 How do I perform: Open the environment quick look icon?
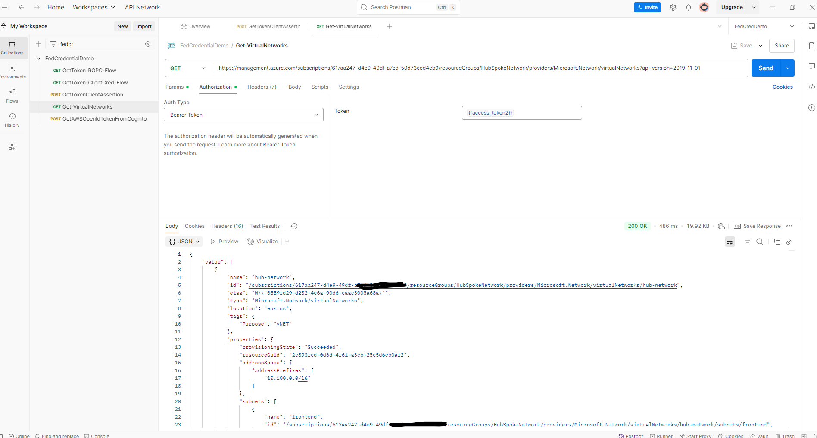(x=812, y=26)
